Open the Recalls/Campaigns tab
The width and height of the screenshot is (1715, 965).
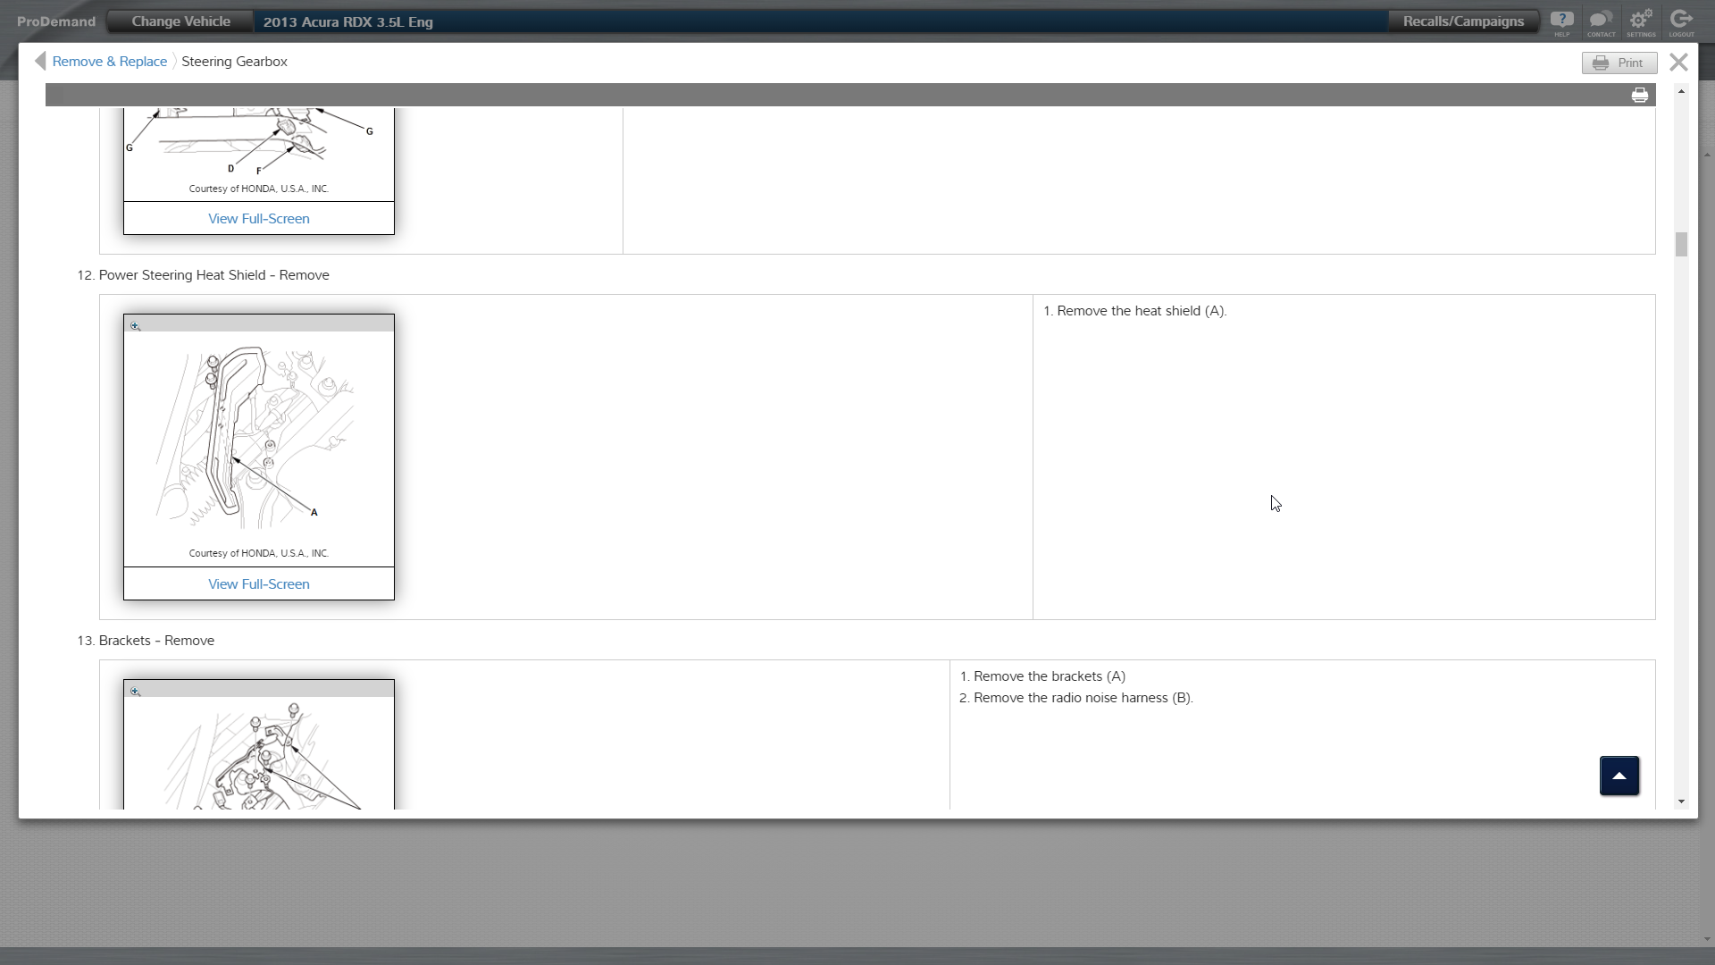pyautogui.click(x=1463, y=21)
